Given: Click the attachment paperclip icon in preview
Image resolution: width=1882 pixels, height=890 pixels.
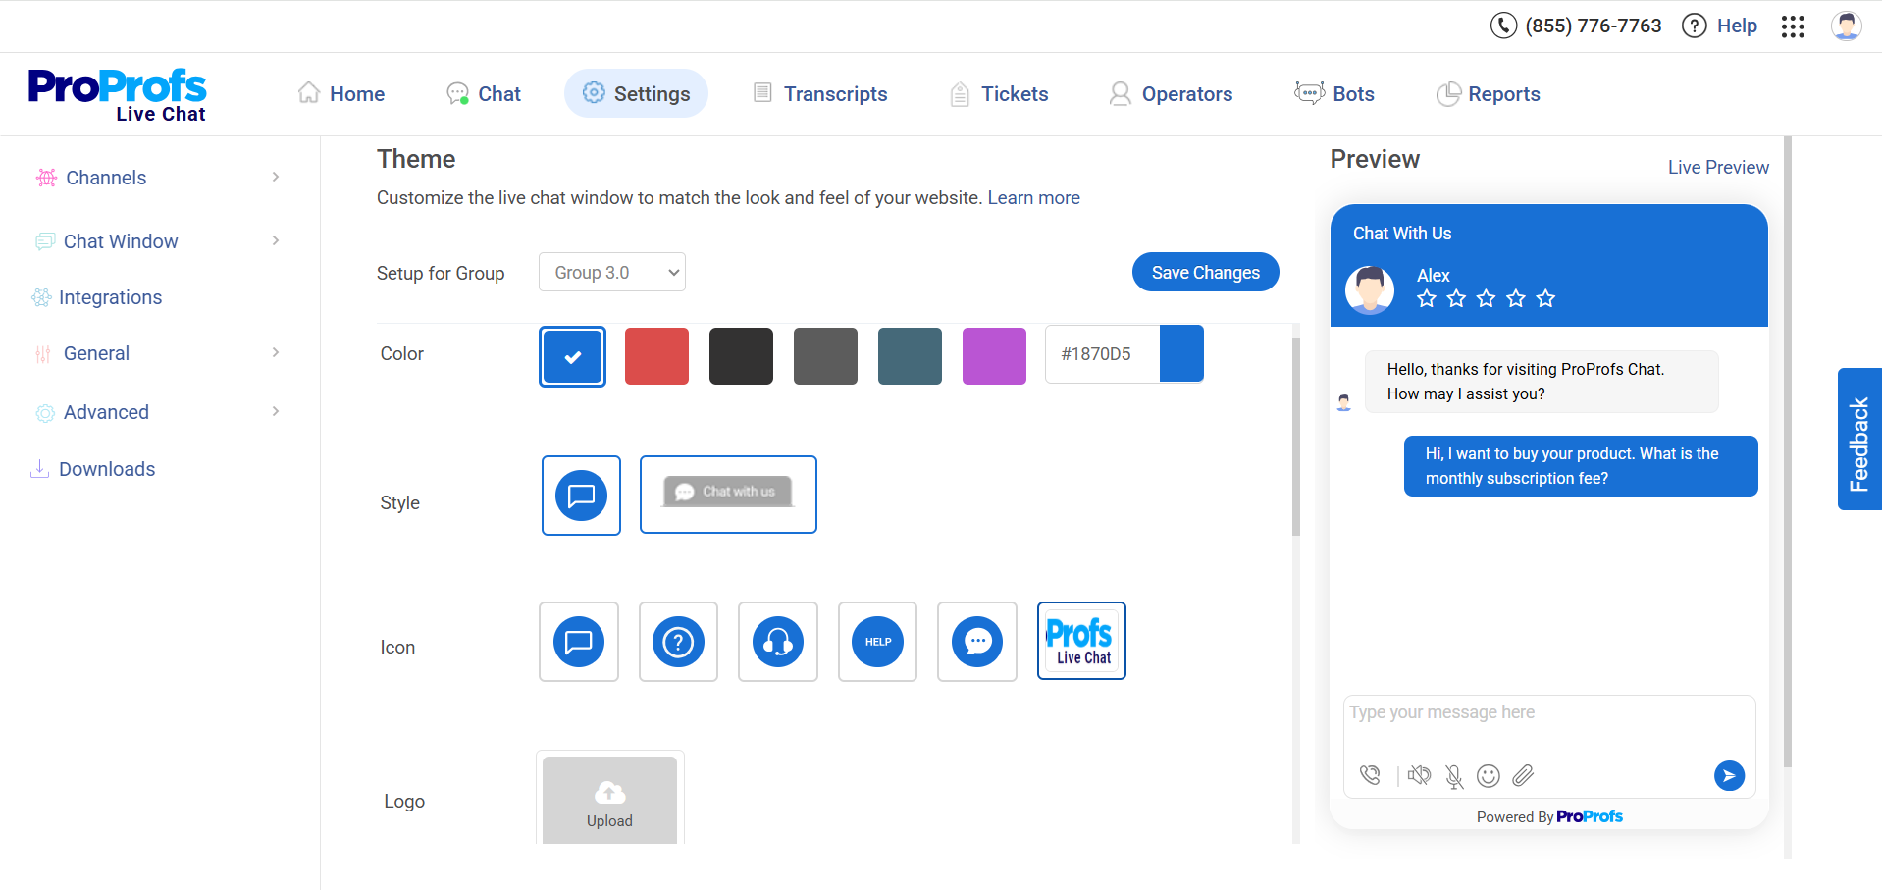Looking at the screenshot, I should point(1523,776).
